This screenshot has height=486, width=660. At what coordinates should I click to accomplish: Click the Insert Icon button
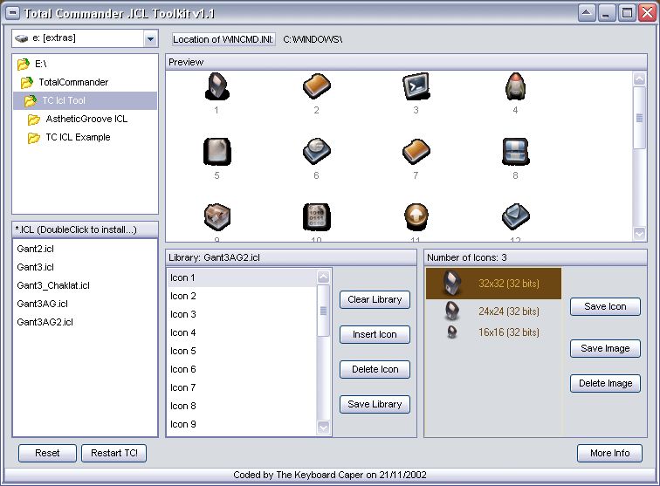(x=375, y=334)
